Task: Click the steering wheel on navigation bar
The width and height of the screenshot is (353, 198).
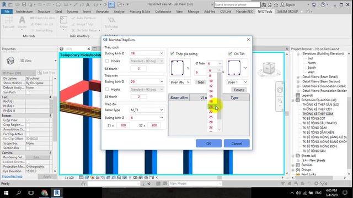Action: pos(280,90)
